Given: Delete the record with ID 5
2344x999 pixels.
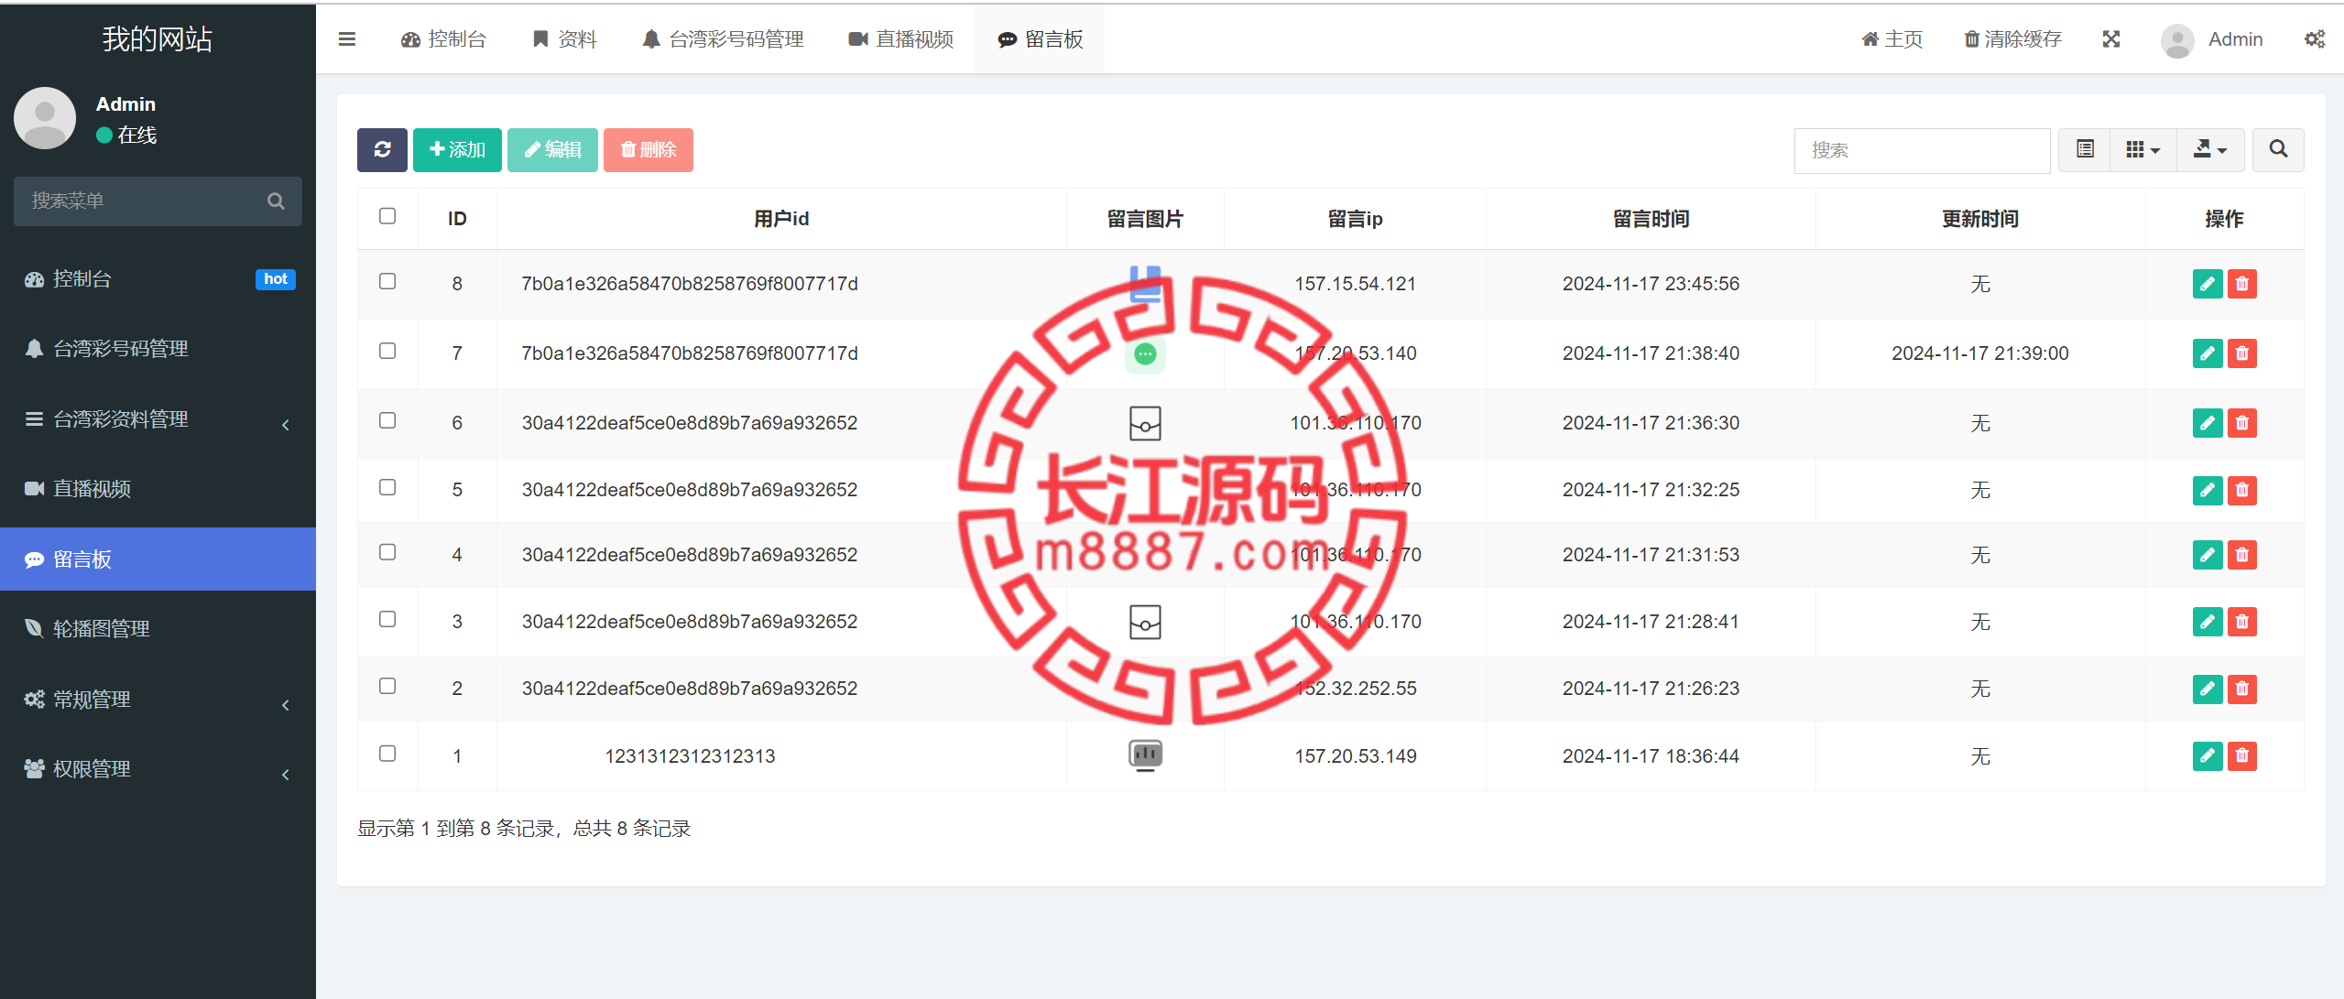Looking at the screenshot, I should click(2242, 490).
